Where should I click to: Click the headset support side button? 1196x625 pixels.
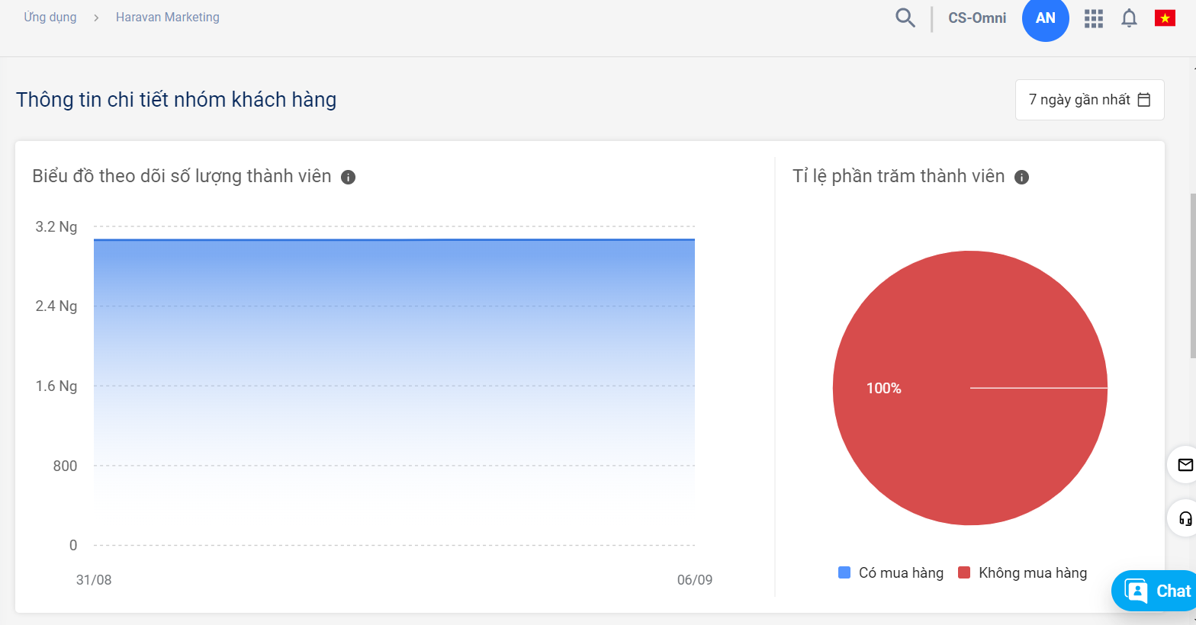tap(1185, 519)
